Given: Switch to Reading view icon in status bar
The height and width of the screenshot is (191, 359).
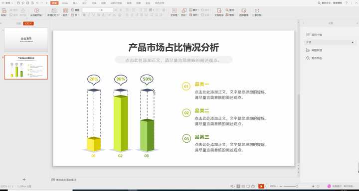Looking at the screenshot, I should click(x=248, y=186).
